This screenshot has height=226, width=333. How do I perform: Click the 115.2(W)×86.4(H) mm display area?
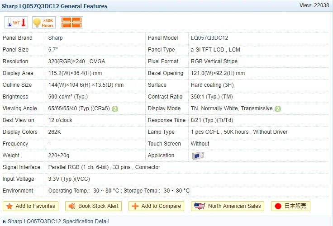pyautogui.click(x=75, y=73)
